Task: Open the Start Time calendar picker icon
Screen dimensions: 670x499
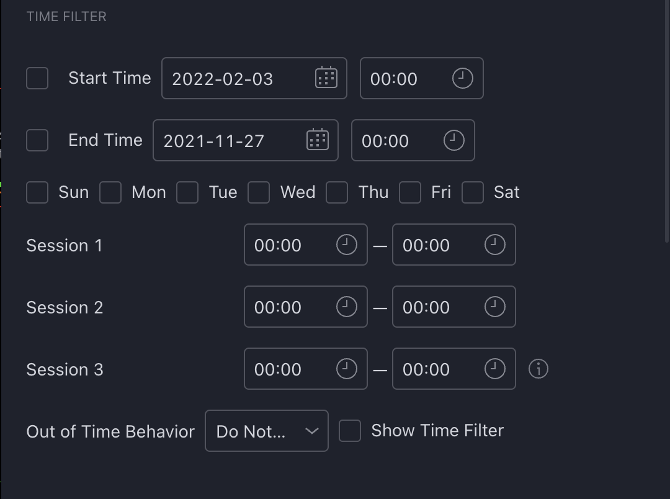Action: pos(326,78)
